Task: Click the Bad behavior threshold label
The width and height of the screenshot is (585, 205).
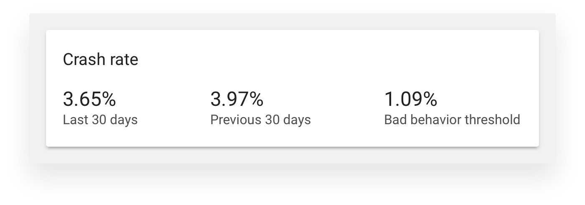Action: pyautogui.click(x=452, y=120)
